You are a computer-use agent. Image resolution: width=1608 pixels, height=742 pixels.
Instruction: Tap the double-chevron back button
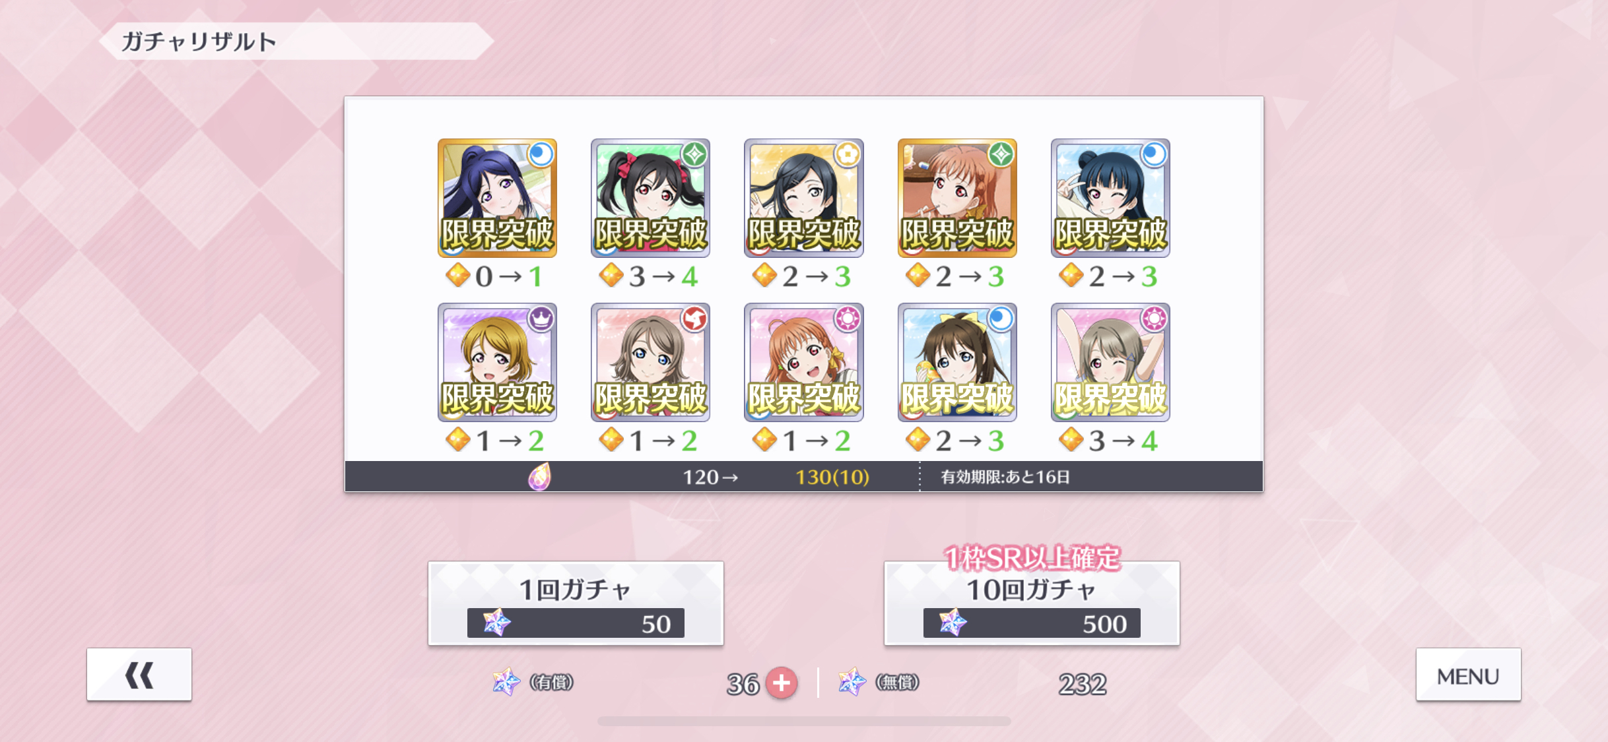[139, 674]
